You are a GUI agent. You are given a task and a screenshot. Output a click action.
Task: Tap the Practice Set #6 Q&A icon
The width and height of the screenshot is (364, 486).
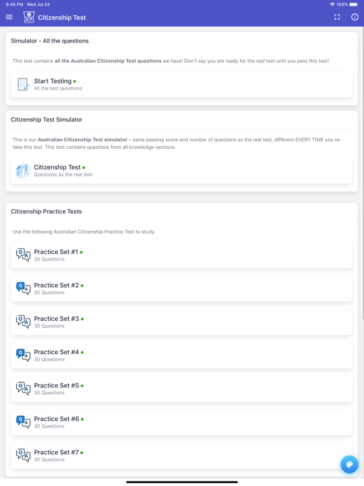coord(23,422)
